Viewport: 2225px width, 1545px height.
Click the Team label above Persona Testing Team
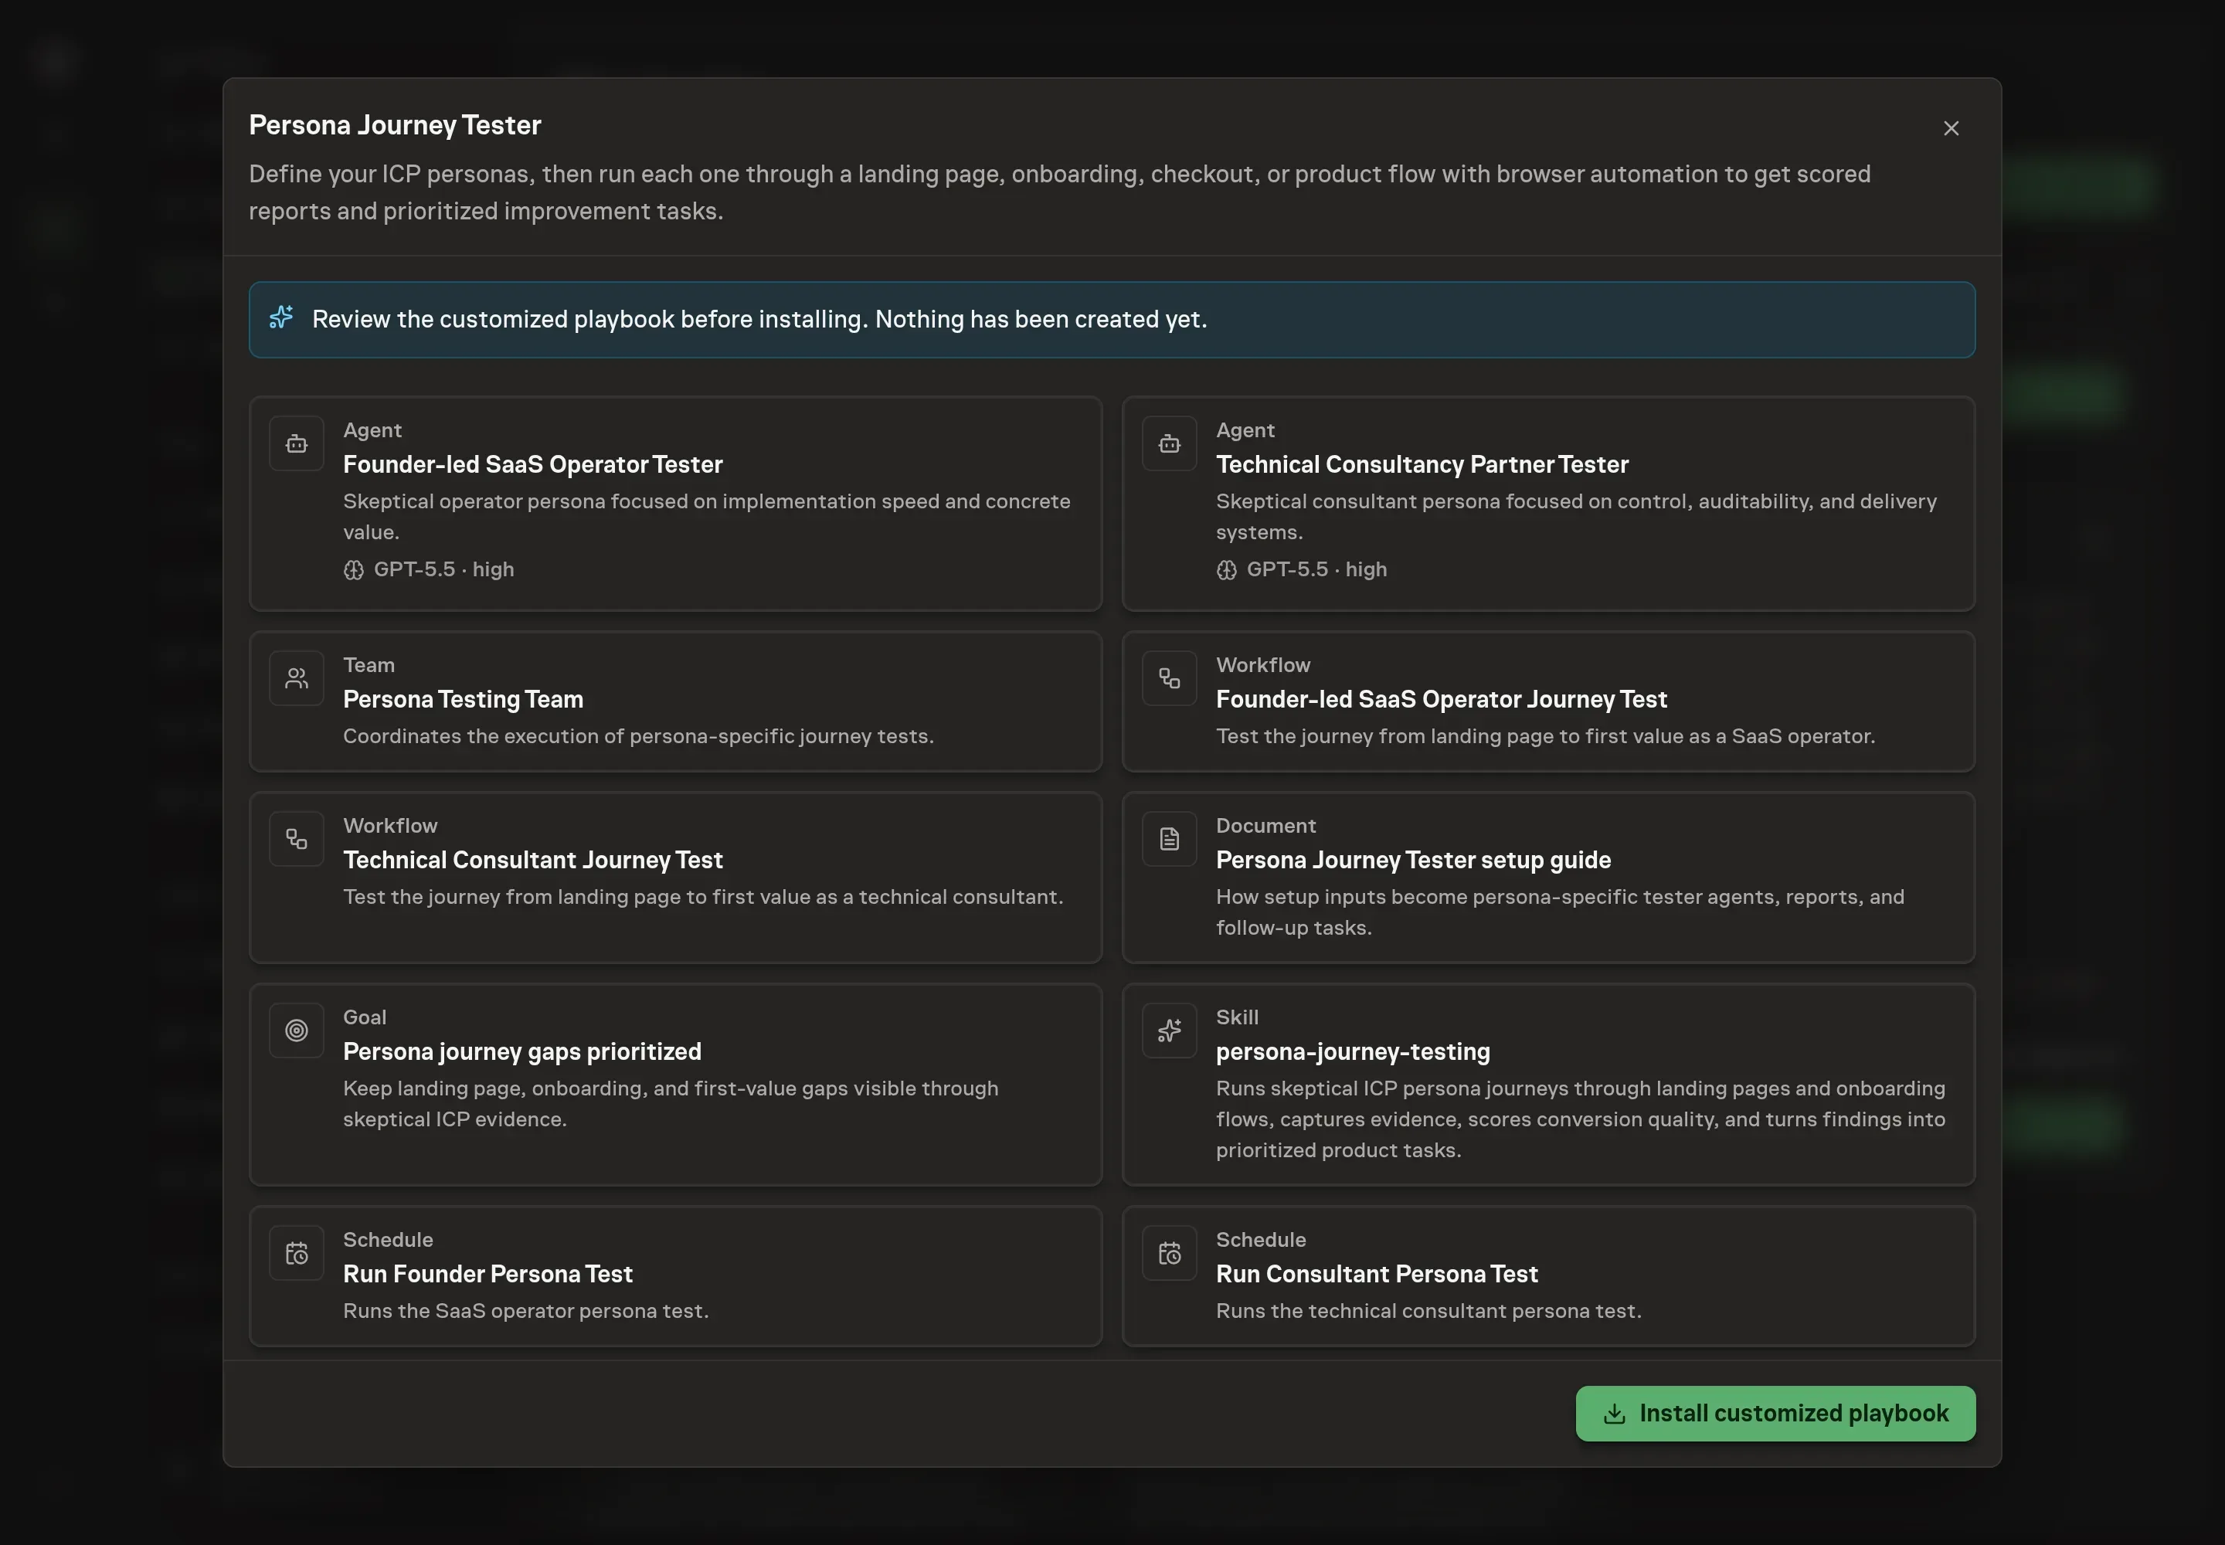click(369, 665)
